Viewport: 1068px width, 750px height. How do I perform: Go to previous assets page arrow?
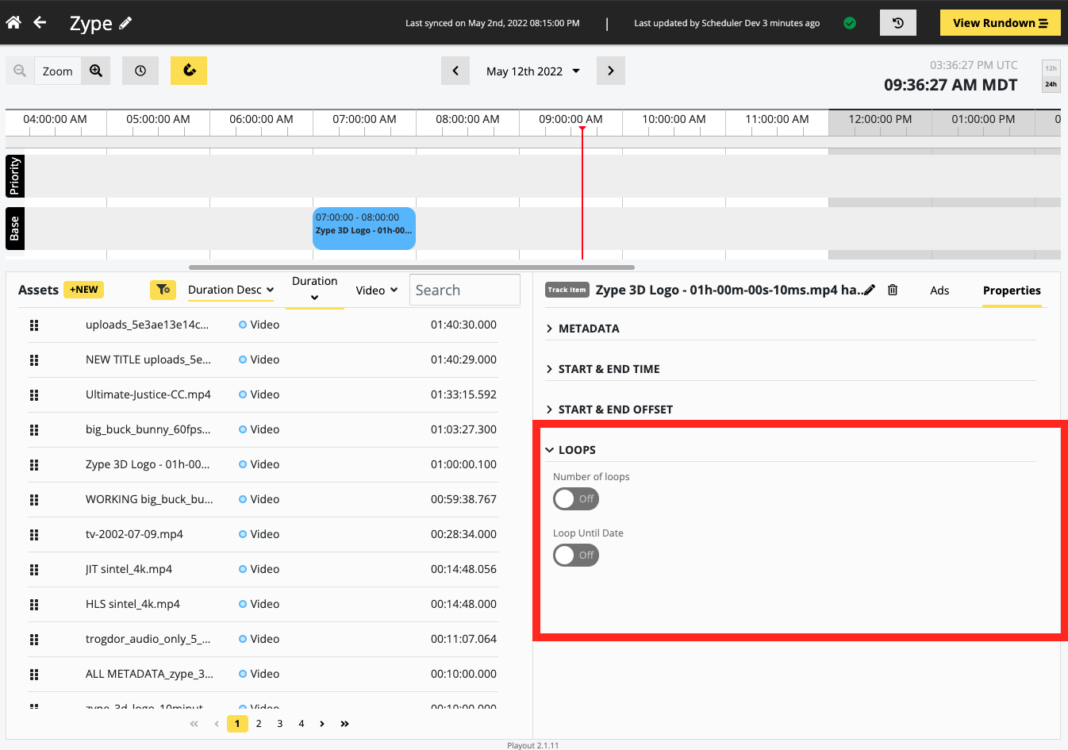216,724
